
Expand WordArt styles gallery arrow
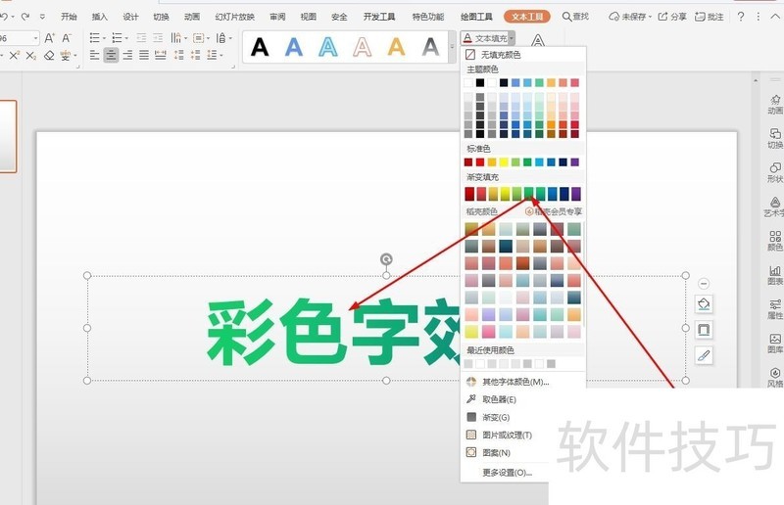click(452, 47)
